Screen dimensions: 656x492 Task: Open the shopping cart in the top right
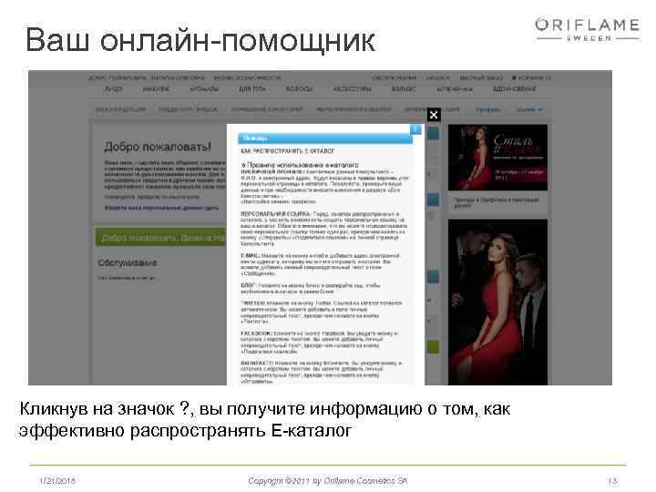(531, 77)
